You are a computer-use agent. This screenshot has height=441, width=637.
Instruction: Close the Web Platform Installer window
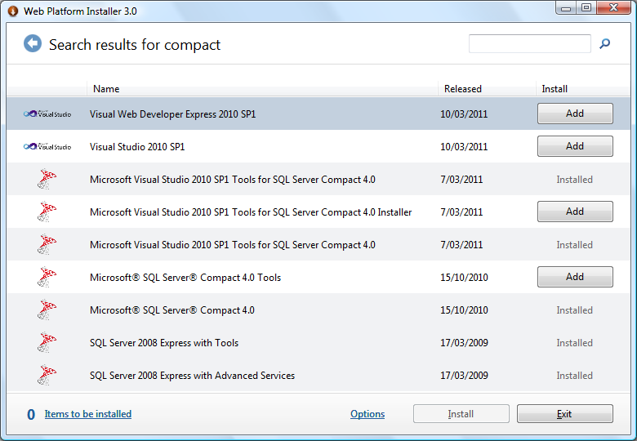coord(614,7)
